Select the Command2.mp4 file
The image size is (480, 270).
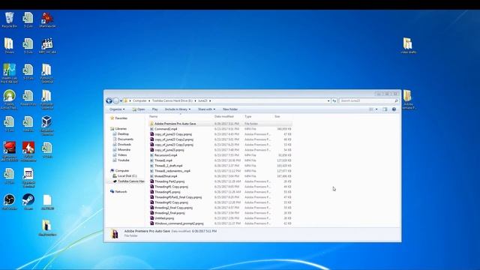click(166, 129)
